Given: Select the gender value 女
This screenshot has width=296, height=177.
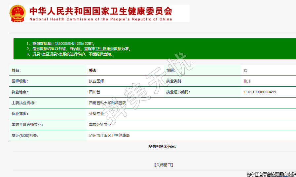Looking at the screenshot, I should (245, 70).
